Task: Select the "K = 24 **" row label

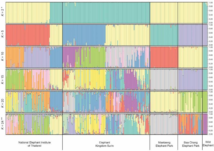Action: [3, 124]
